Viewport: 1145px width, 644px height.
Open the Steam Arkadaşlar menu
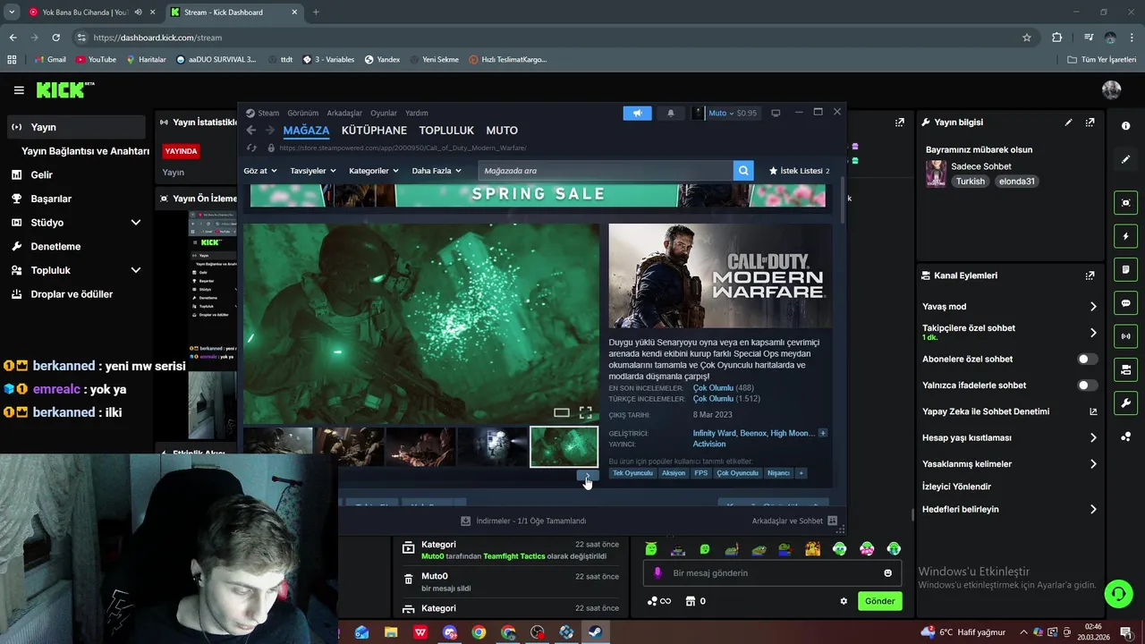(x=344, y=114)
